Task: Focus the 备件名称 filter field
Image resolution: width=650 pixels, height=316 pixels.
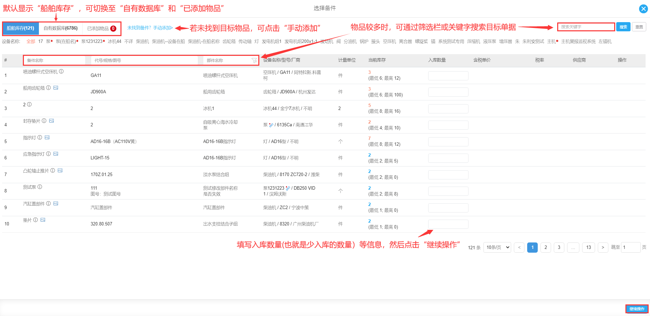Action: point(55,61)
